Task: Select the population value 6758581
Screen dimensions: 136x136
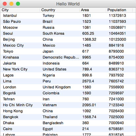Action: tap(116, 129)
